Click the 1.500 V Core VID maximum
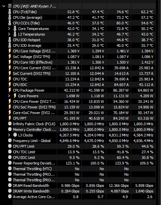 [x=123, y=62]
